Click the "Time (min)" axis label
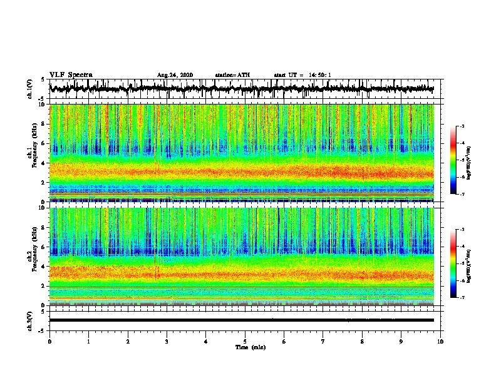 (251, 347)
